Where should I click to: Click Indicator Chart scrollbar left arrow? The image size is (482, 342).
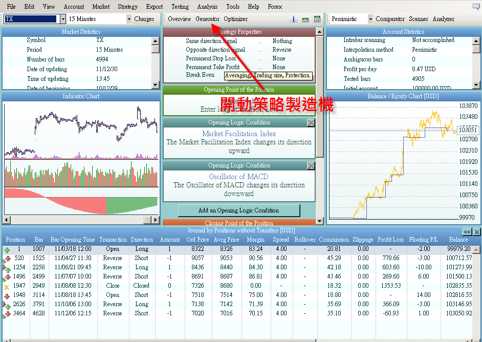click(x=6, y=220)
